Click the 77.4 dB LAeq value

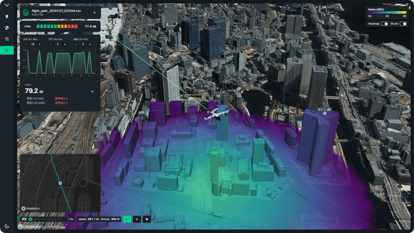[90, 26]
